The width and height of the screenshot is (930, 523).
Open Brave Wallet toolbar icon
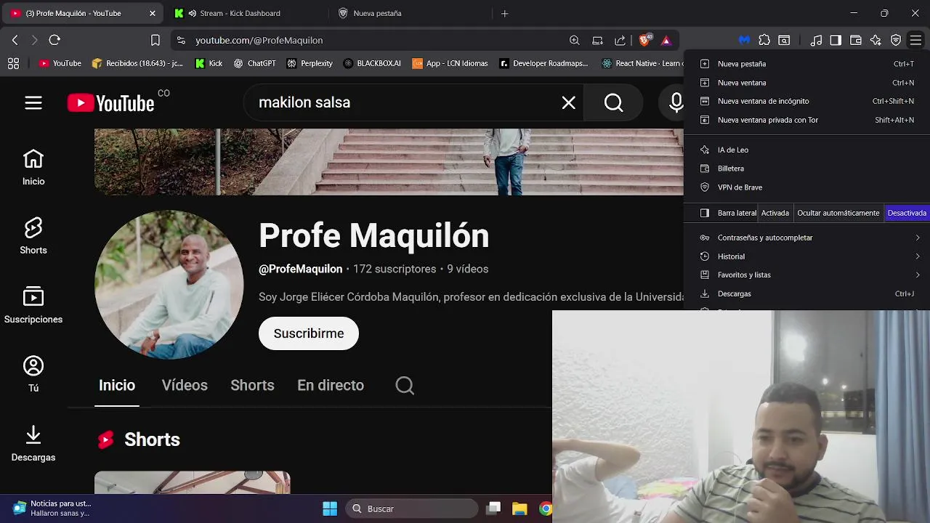point(856,40)
